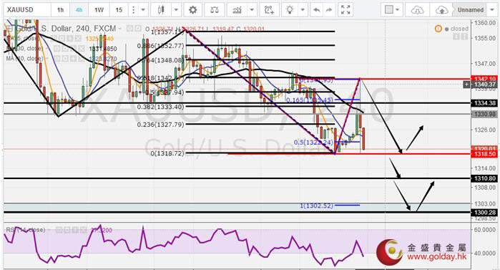This screenshot has width=500, height=270.
Task: Expand the Unnamed layout dropdown arrow
Action: 492,10
